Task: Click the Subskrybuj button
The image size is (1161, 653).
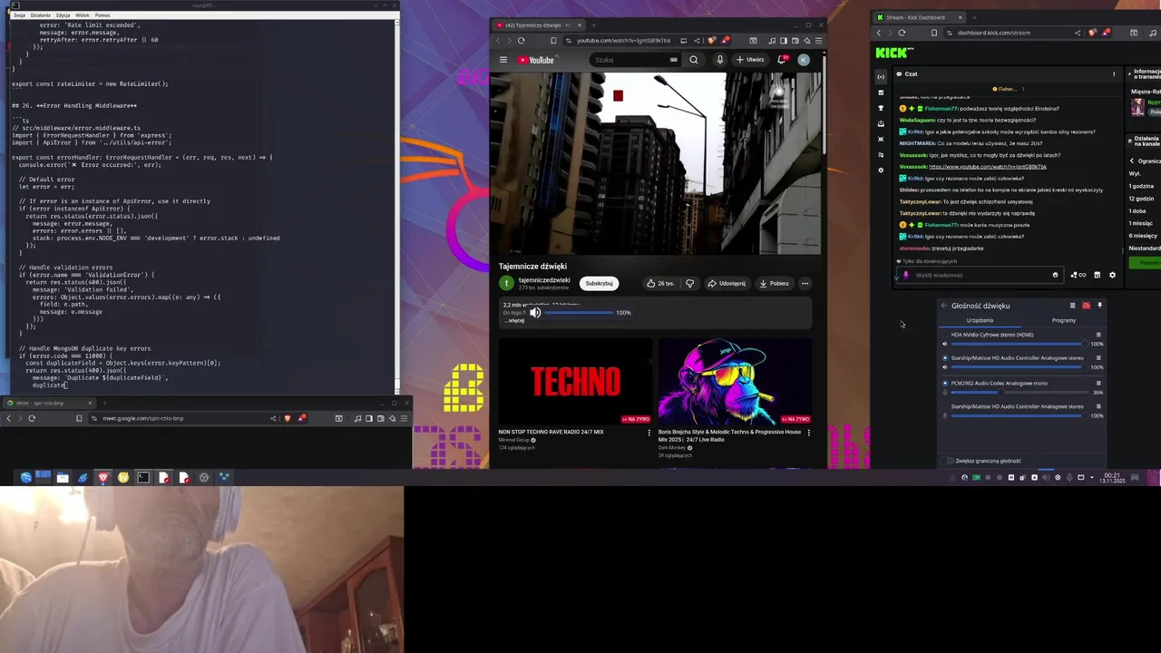Action: pos(599,283)
